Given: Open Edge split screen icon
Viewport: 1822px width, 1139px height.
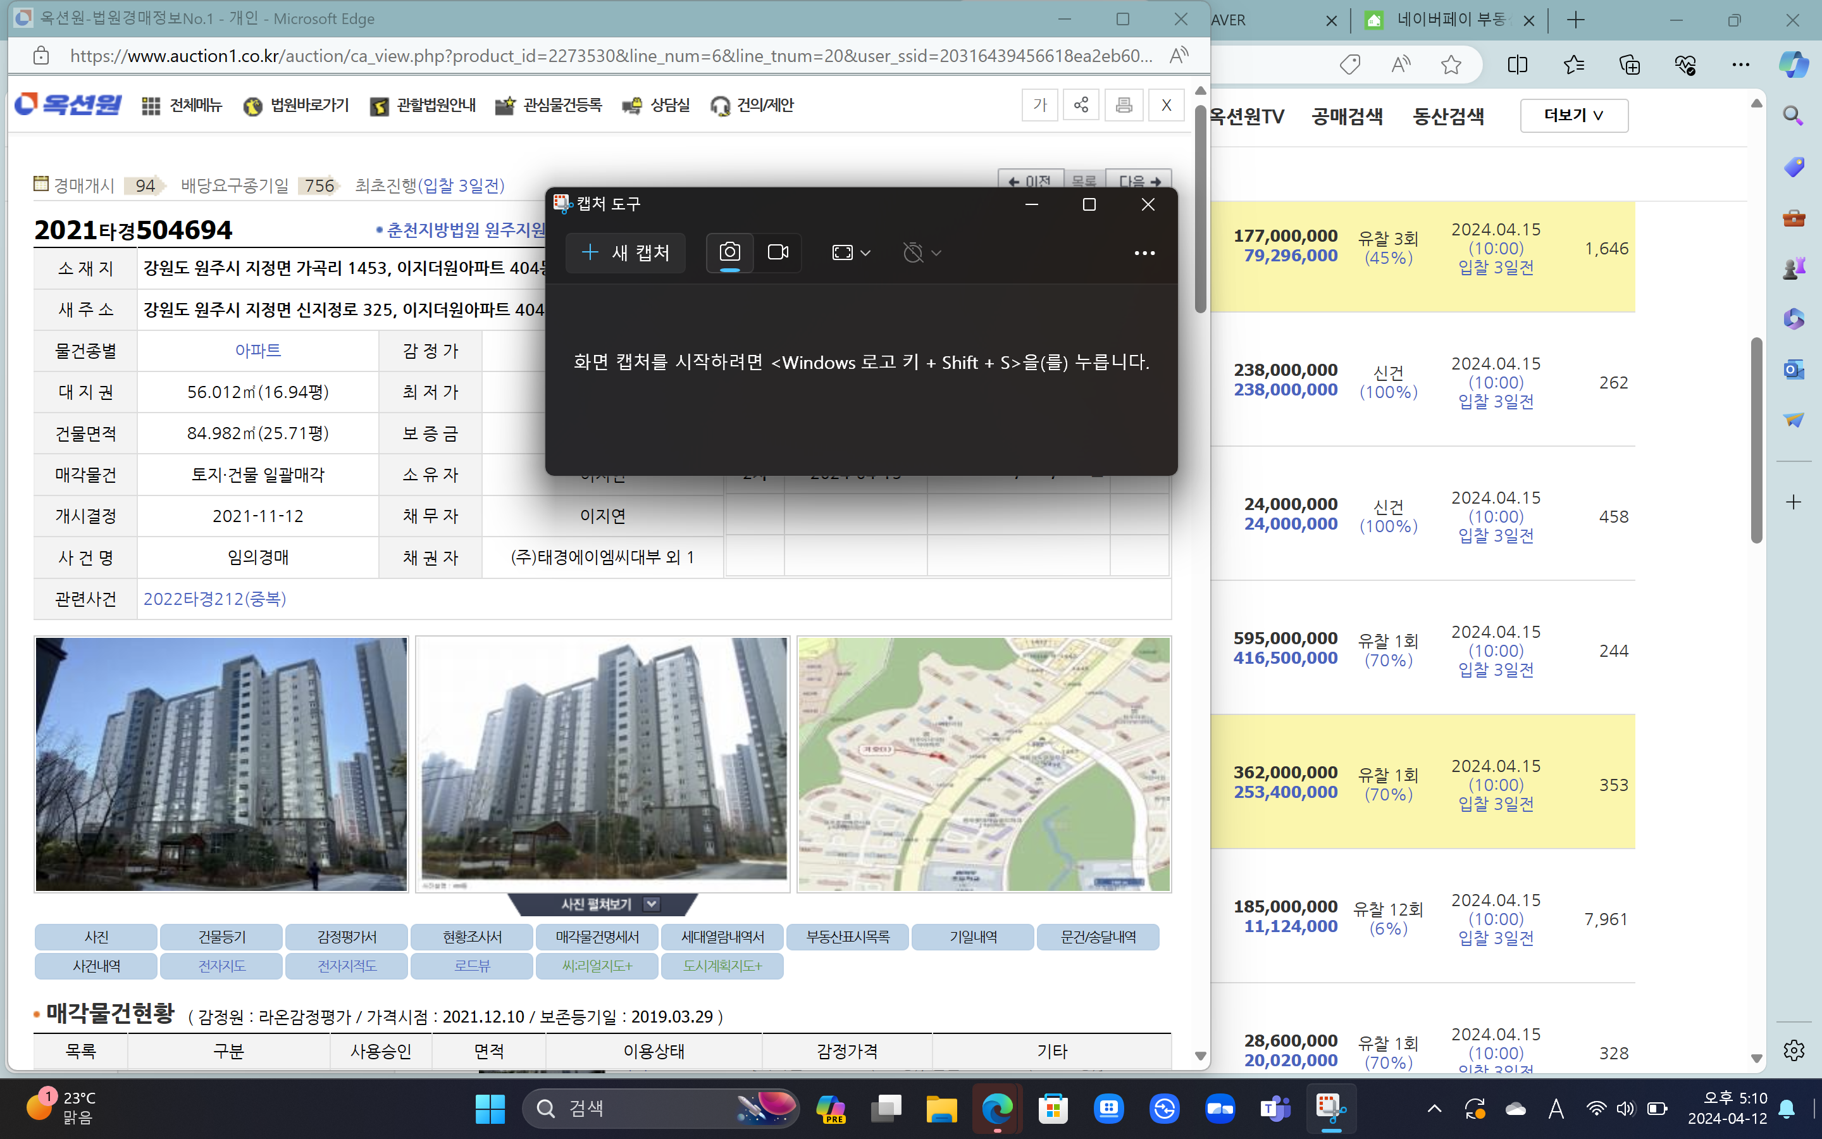Looking at the screenshot, I should point(1517,65).
